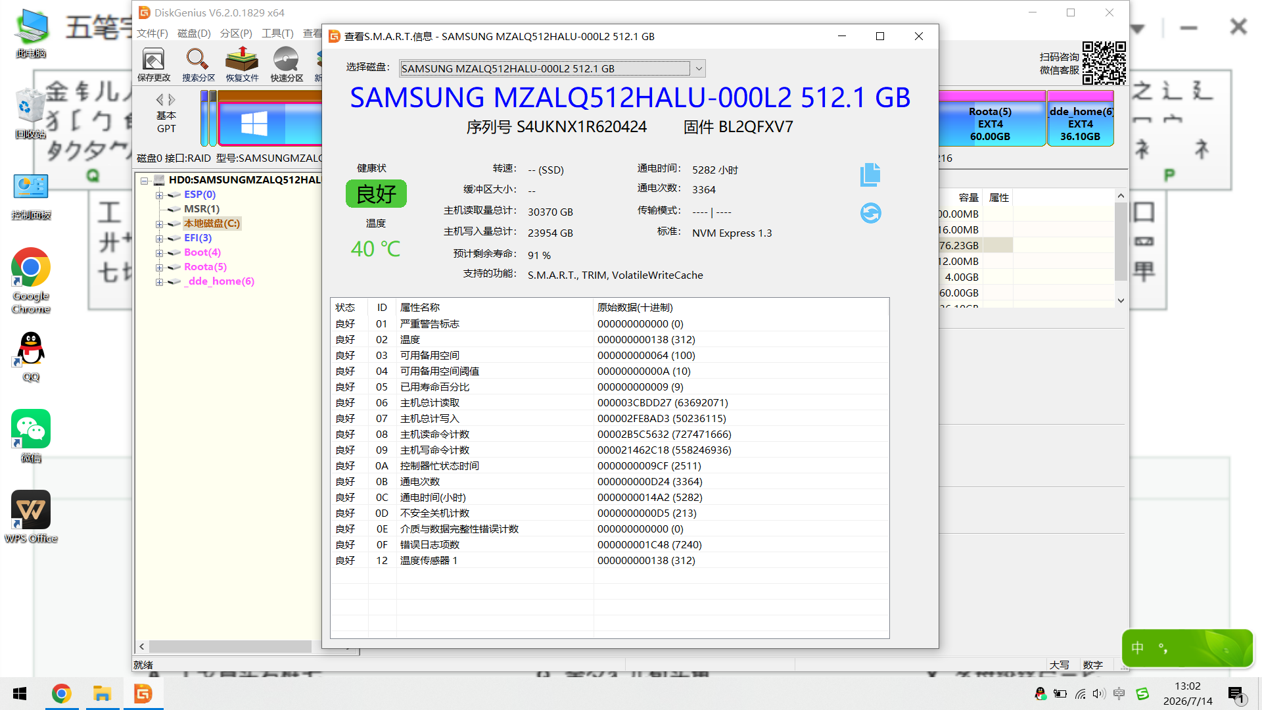Open Google Chrome desktop shortcut
This screenshot has height=710, width=1262.
[31, 281]
